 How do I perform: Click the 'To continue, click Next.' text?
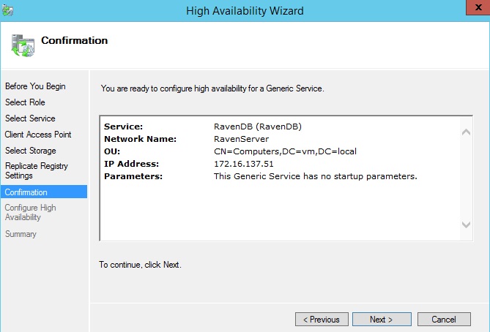pos(140,265)
